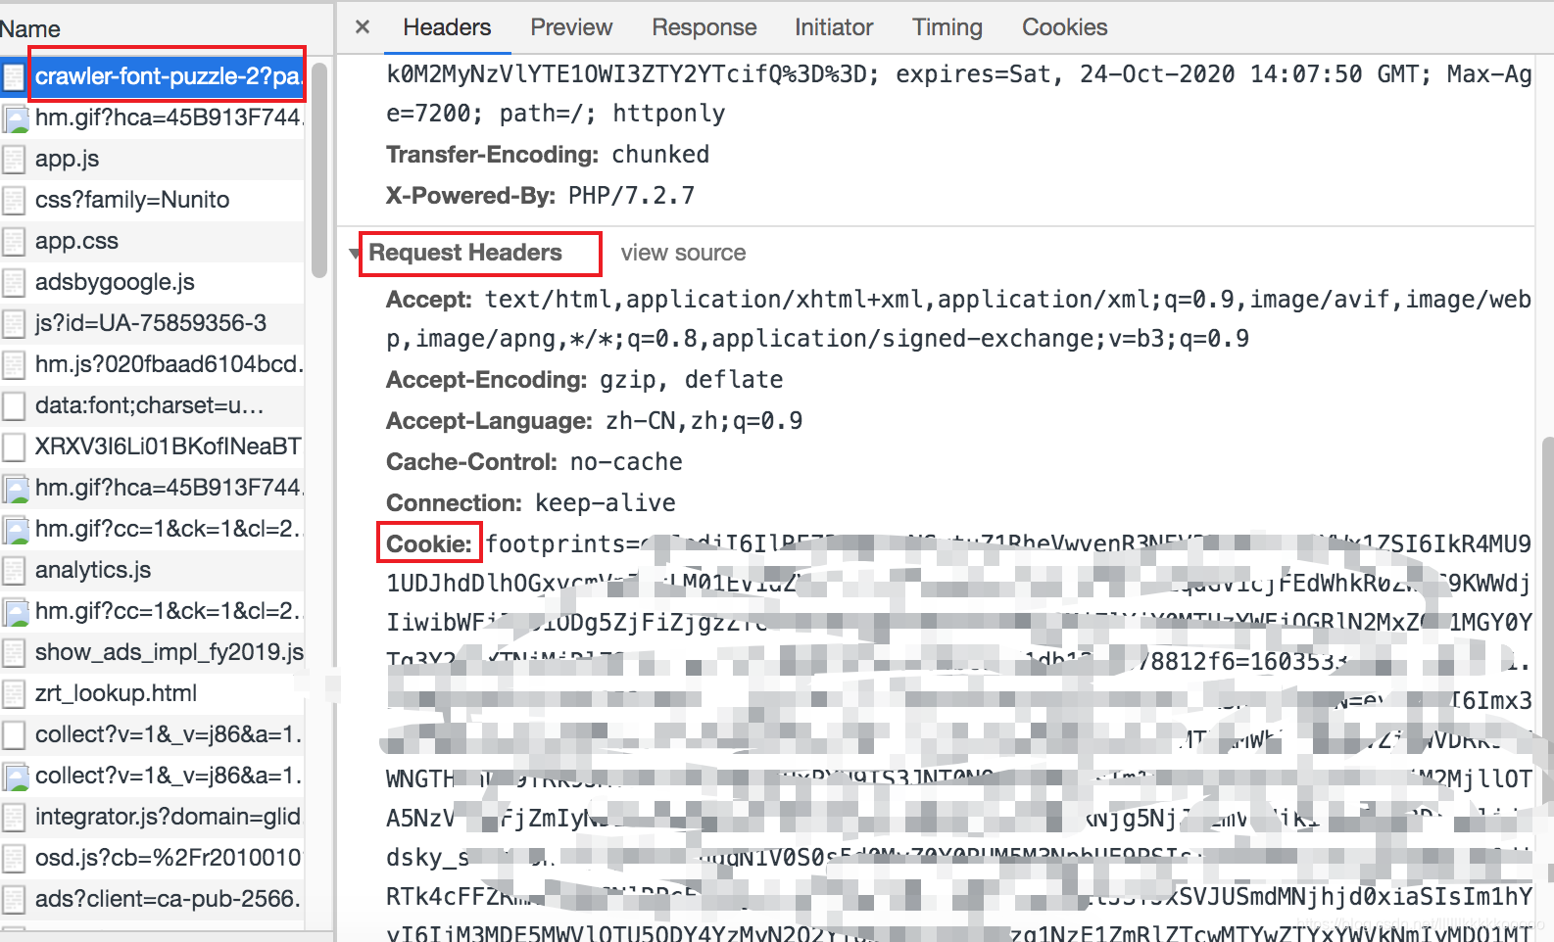Click the file icon beside js?id=UA-75859356-3
1554x942 pixels.
coord(14,323)
